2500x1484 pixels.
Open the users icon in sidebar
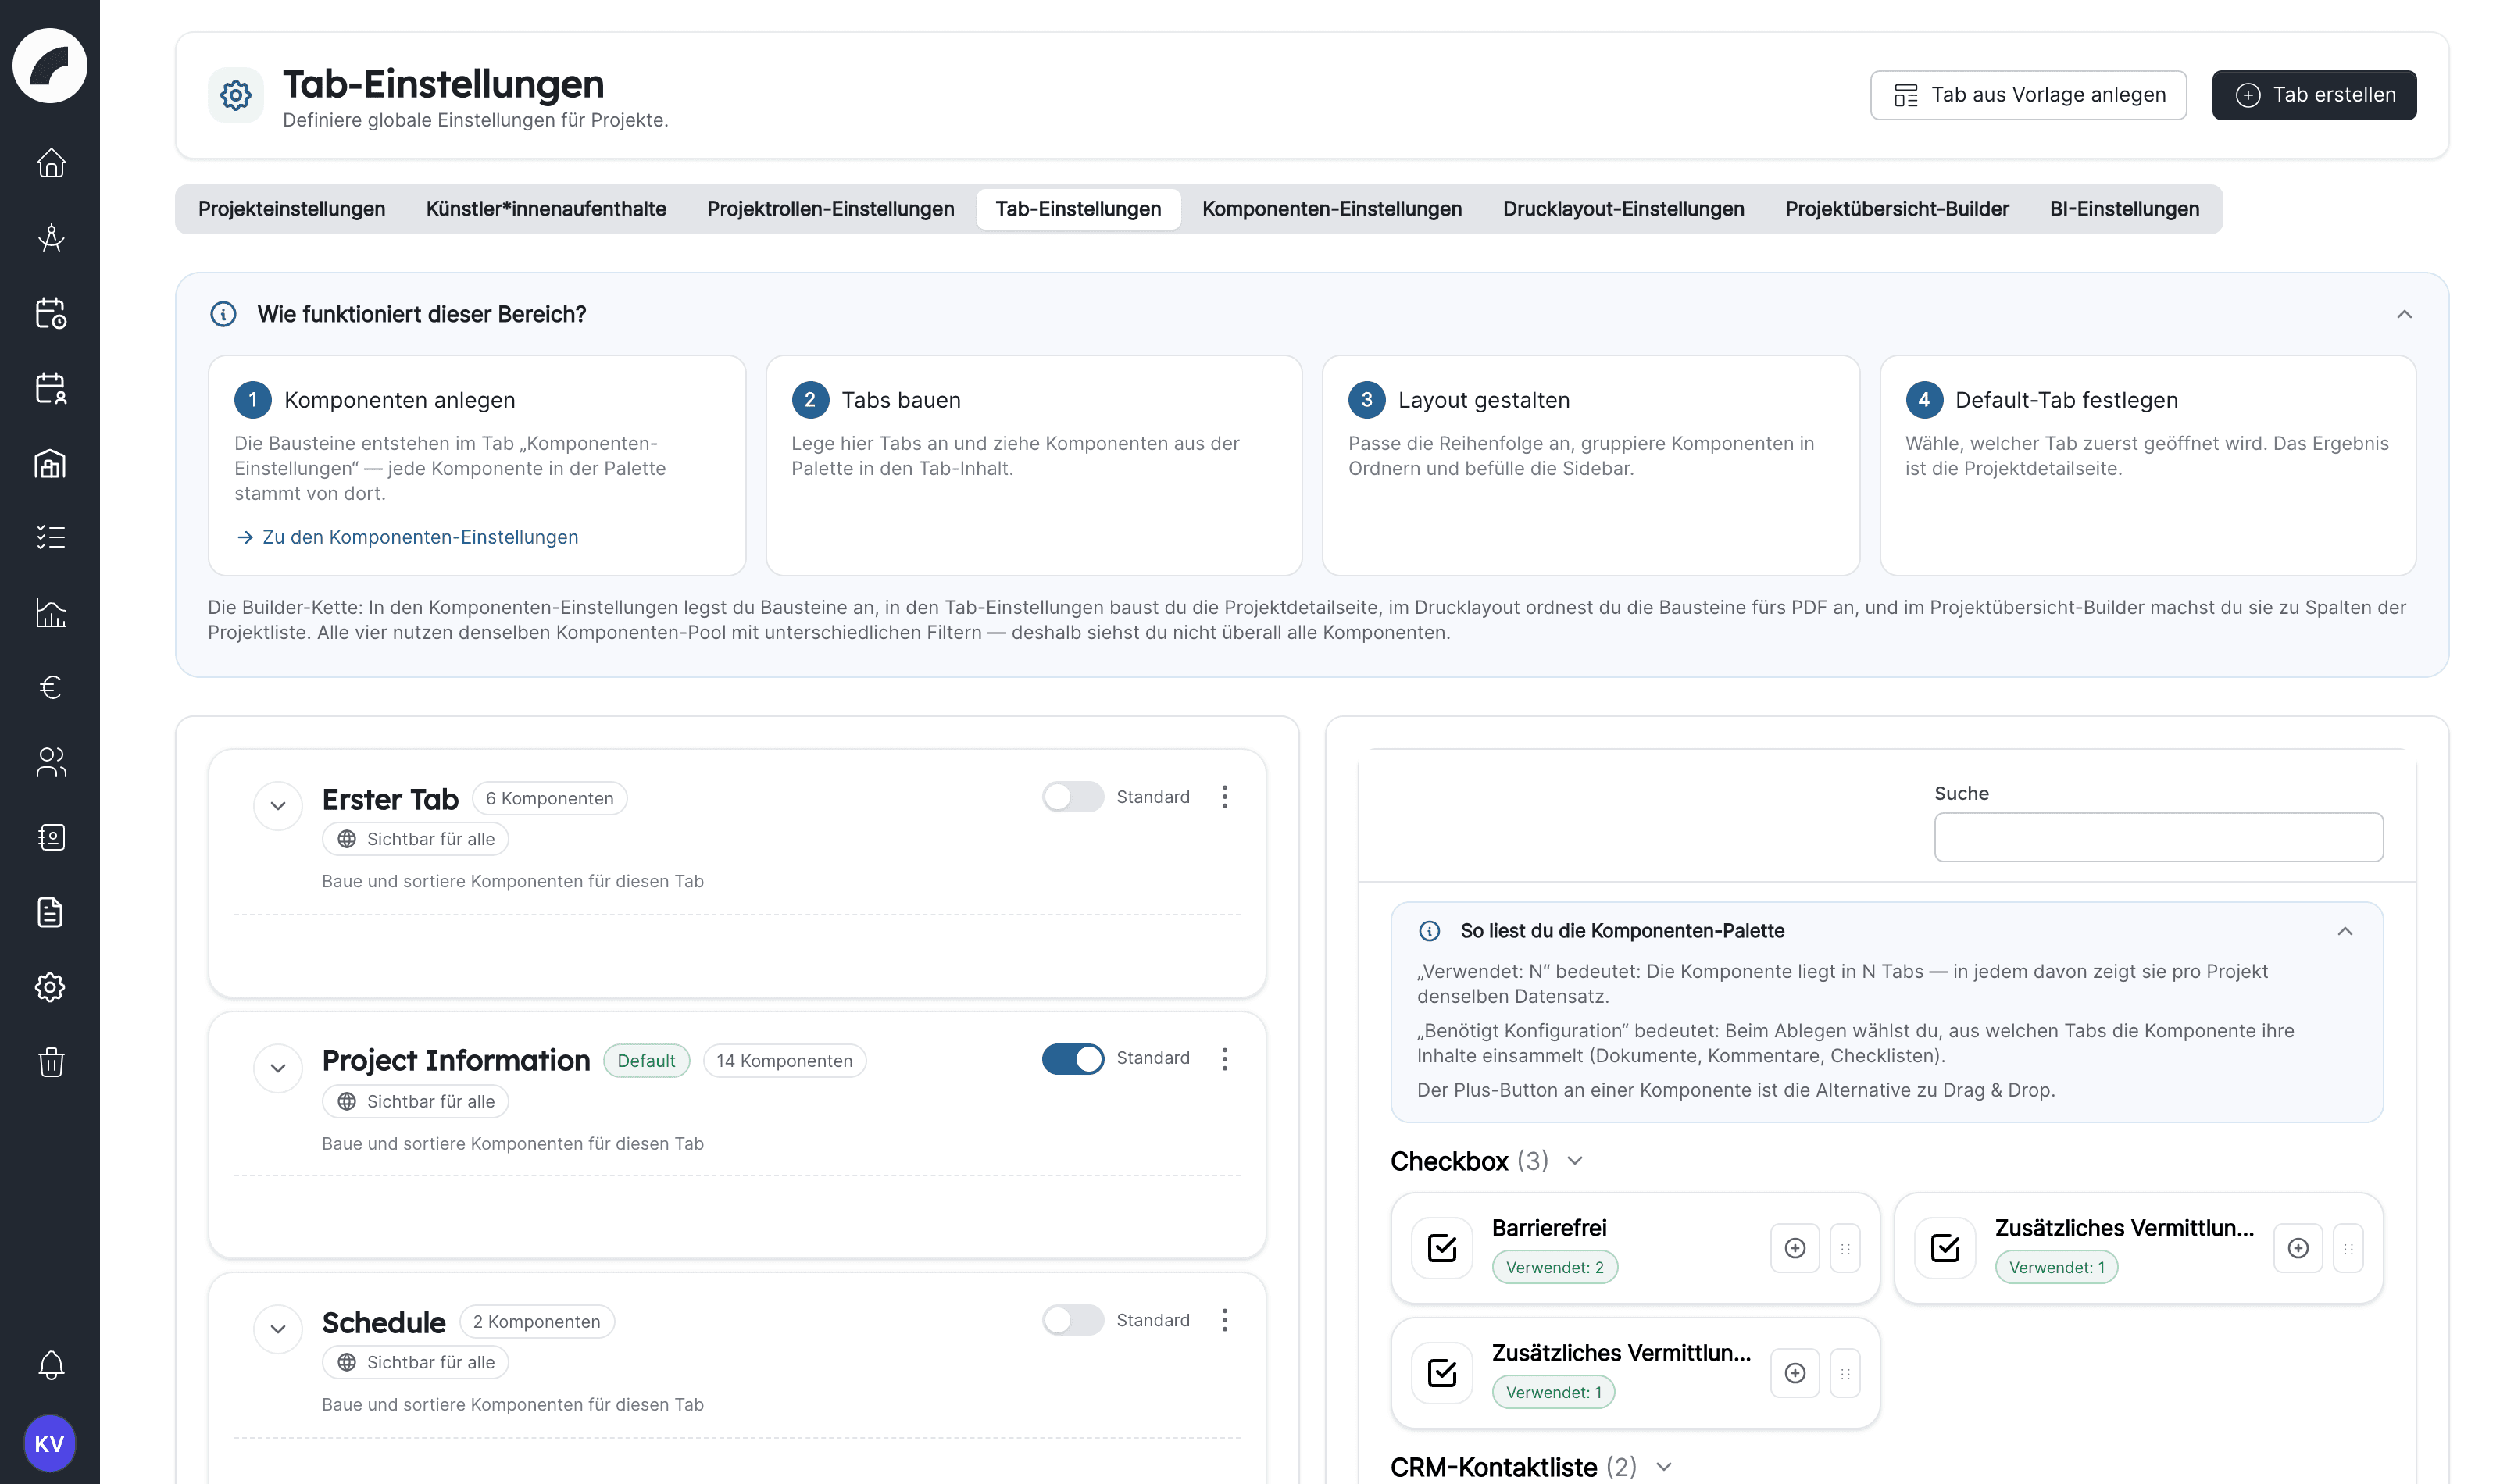(x=50, y=763)
